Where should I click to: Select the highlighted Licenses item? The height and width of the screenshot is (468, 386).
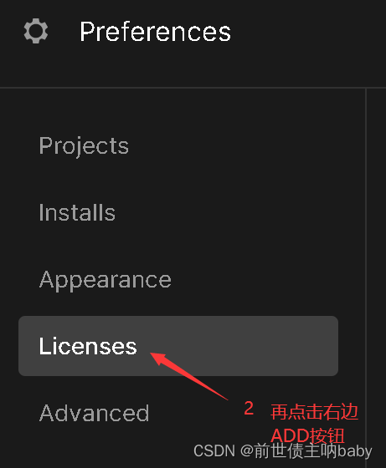pos(178,346)
